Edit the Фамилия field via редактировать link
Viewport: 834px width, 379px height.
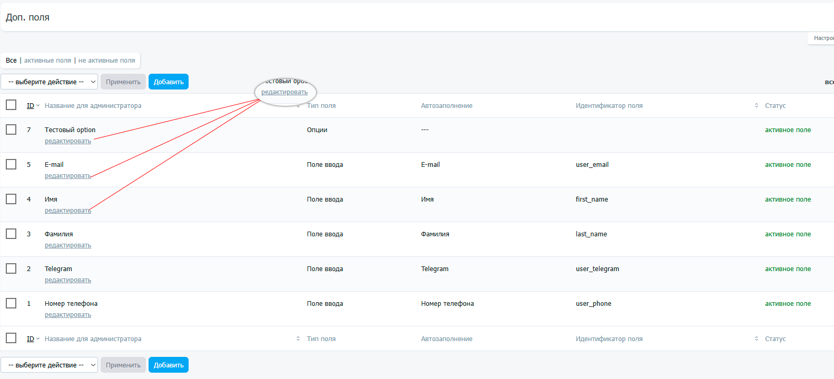pos(68,245)
